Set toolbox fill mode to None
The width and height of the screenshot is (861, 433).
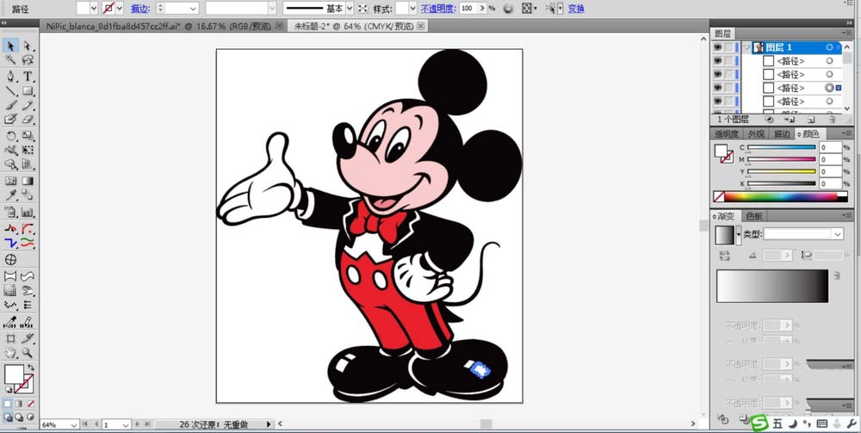tap(31, 404)
